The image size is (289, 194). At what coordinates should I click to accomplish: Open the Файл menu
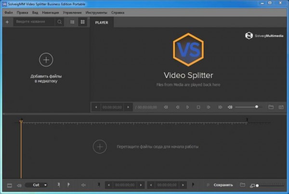(9, 13)
